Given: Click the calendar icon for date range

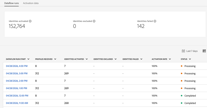Looking at the screenshot, I should point(183,51).
